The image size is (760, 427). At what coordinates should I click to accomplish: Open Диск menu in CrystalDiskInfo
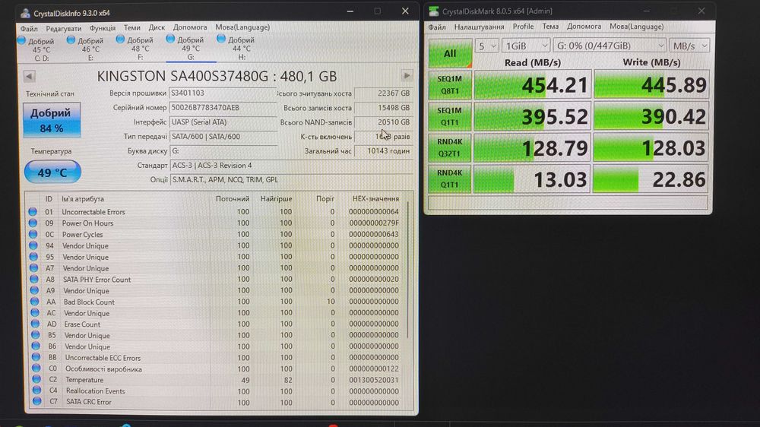click(x=157, y=27)
